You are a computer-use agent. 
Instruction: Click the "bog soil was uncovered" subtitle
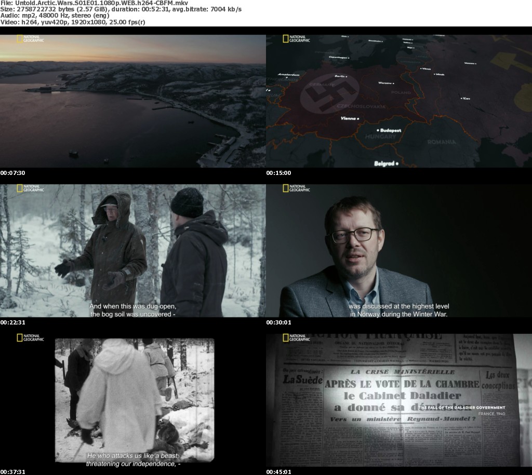132,314
